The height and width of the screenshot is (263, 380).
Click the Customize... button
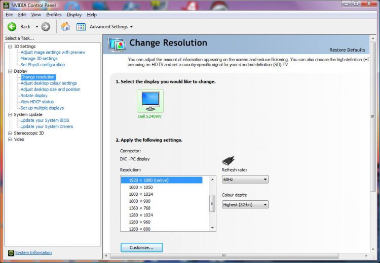click(x=141, y=248)
